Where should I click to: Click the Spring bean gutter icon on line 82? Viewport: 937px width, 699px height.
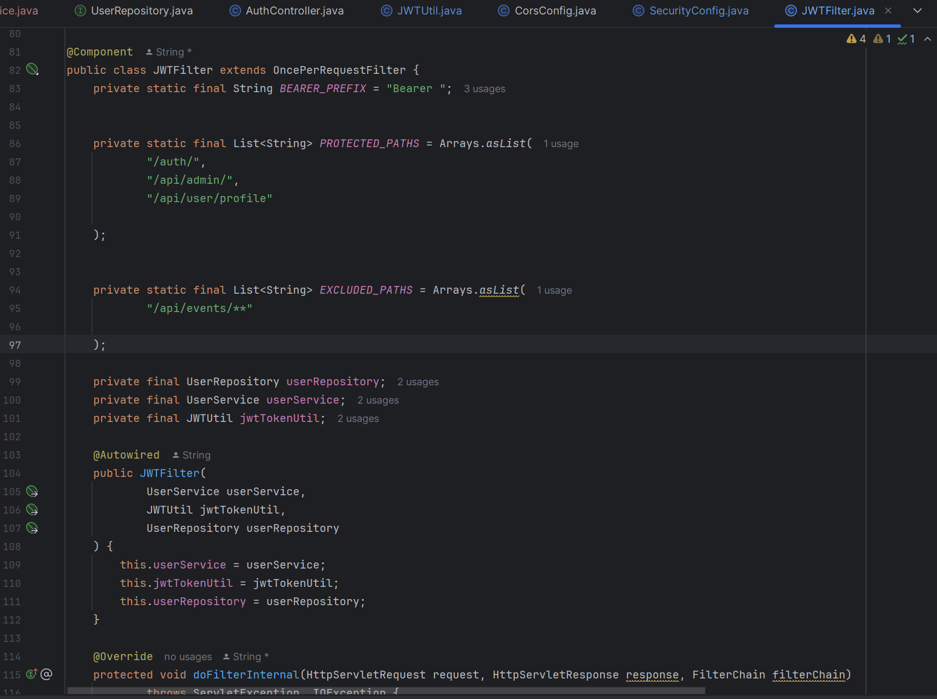pyautogui.click(x=33, y=69)
